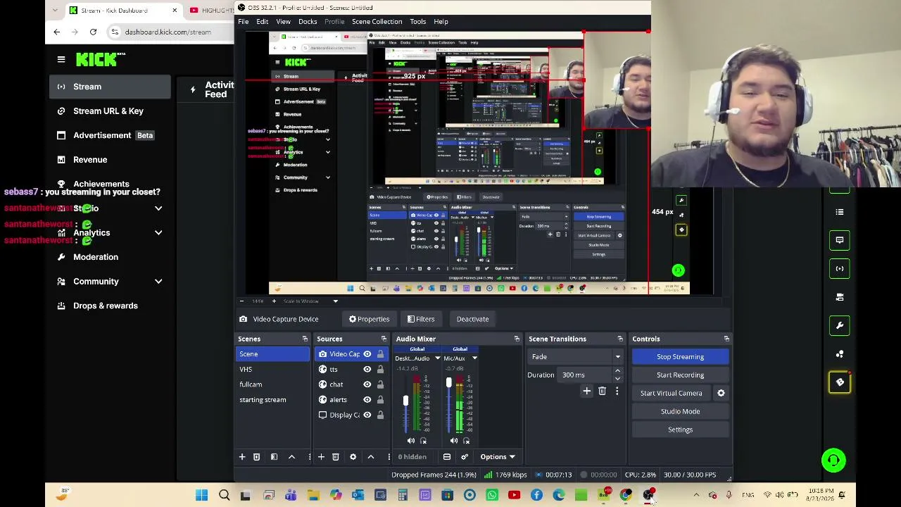The image size is (901, 507).
Task: Toggle lock on Display Capture source
Action: [380, 415]
